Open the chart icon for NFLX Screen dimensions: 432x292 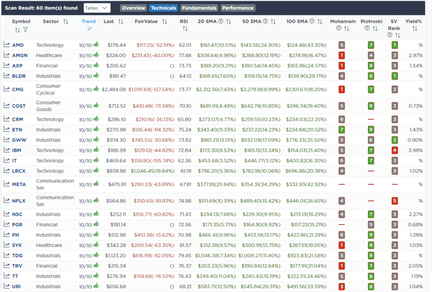click(x=7, y=200)
